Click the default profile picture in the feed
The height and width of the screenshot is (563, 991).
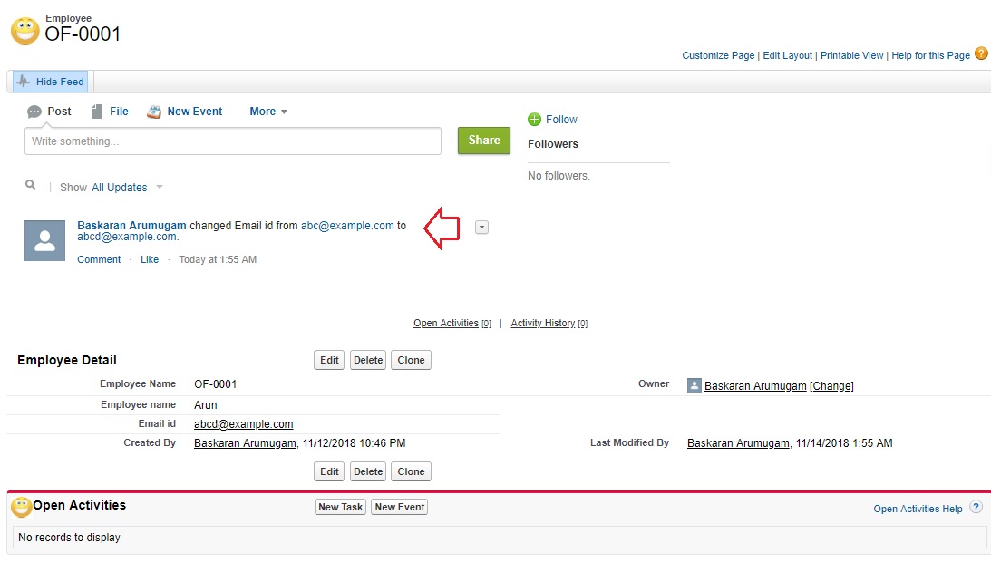pos(44,239)
